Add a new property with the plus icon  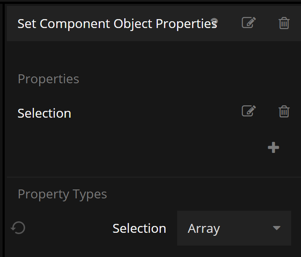(x=273, y=148)
